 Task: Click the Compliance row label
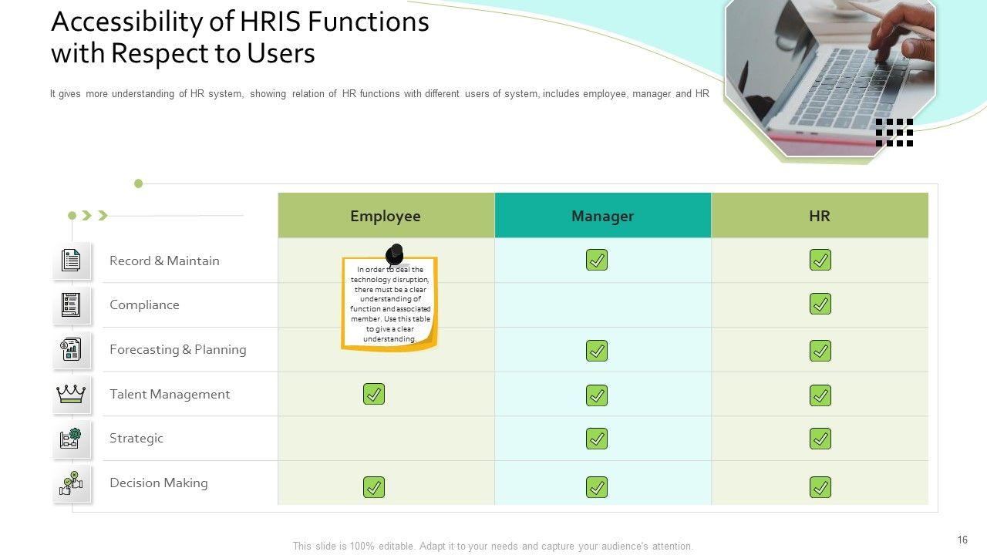coord(144,305)
